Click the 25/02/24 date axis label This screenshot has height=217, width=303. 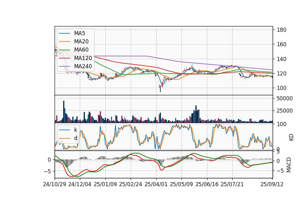(131, 184)
